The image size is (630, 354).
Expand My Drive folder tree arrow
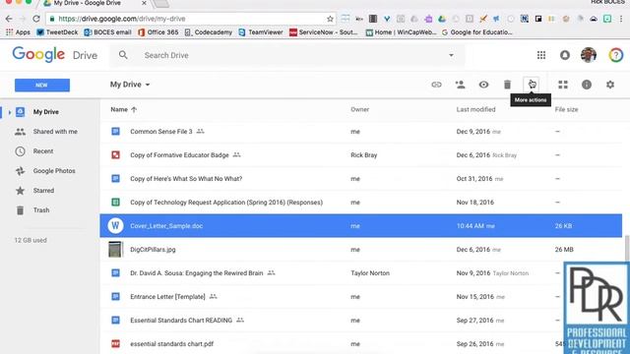click(x=9, y=112)
